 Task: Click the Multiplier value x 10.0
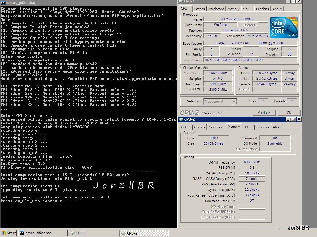click(x=218, y=78)
